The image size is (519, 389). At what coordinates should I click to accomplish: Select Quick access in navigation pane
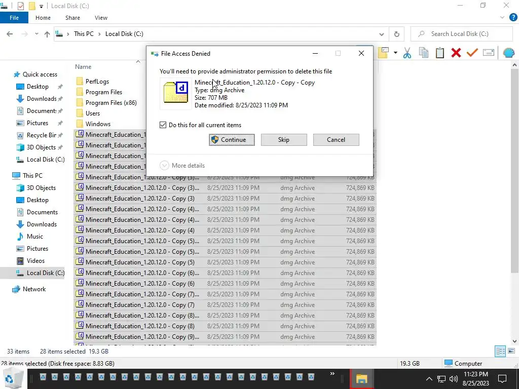pos(40,74)
